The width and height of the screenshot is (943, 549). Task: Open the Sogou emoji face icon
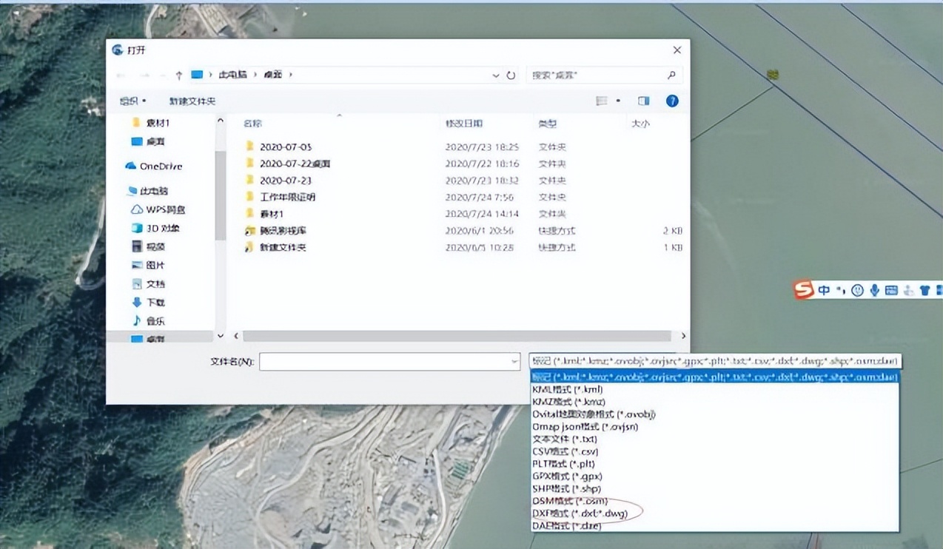click(858, 290)
